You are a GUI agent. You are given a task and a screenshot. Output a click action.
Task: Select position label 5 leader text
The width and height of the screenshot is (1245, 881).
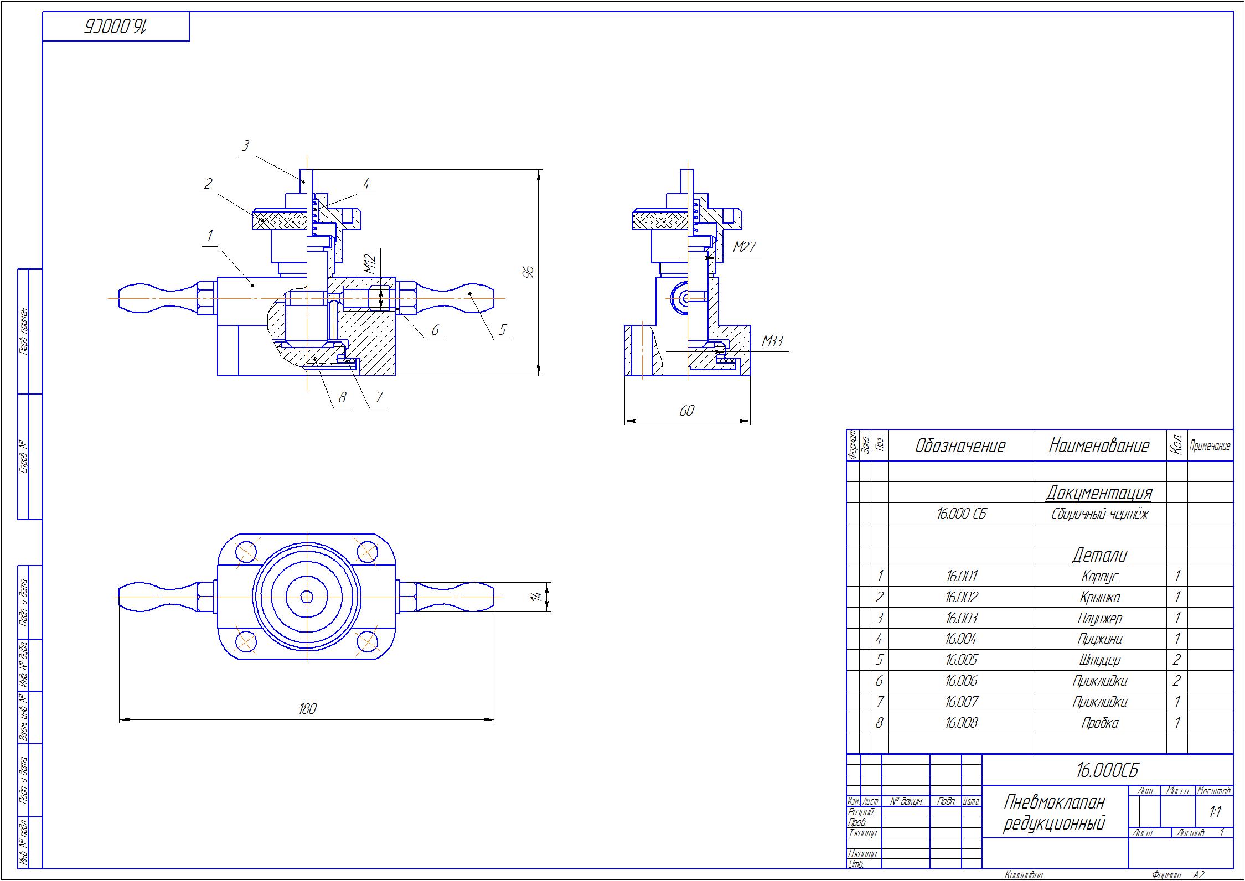point(502,330)
